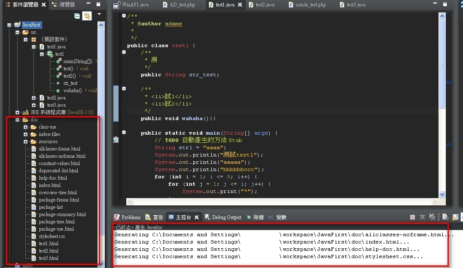Click the TODO task marker in editor gutter

(116, 140)
